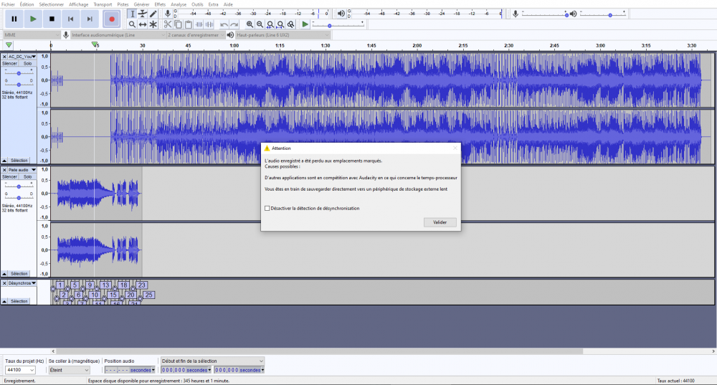The width and height of the screenshot is (717, 385).
Task: Open the Pistes menu
Action: point(123,4)
